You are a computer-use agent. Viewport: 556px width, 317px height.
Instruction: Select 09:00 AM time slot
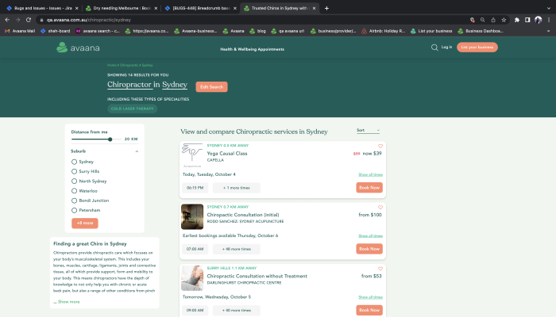coord(195,311)
